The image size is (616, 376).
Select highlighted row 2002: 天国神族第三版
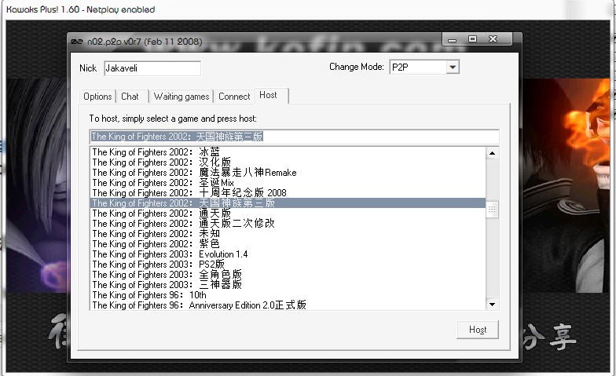point(288,203)
